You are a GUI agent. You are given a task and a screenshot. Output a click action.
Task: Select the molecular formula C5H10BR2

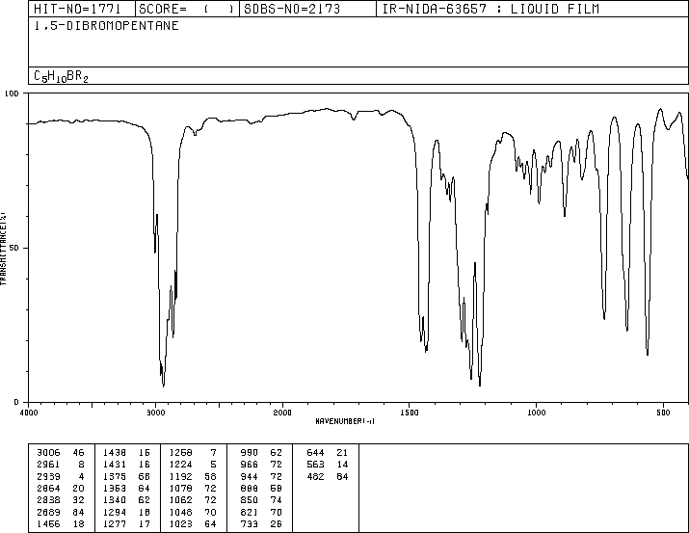point(61,76)
